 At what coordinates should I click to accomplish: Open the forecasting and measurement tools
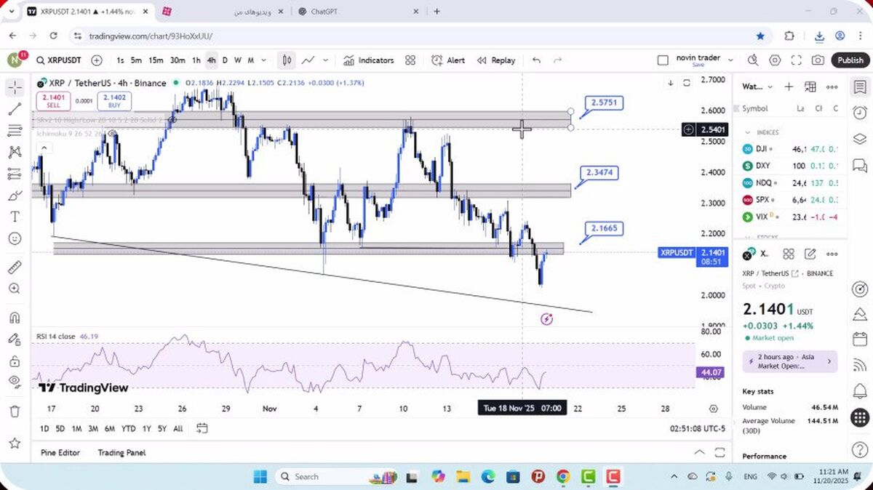[x=15, y=174]
